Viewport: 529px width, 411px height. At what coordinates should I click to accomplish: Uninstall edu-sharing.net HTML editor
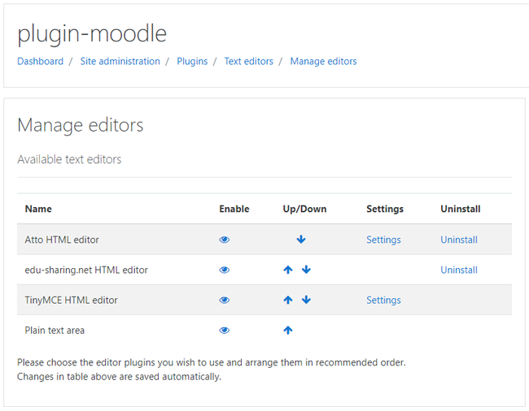459,270
